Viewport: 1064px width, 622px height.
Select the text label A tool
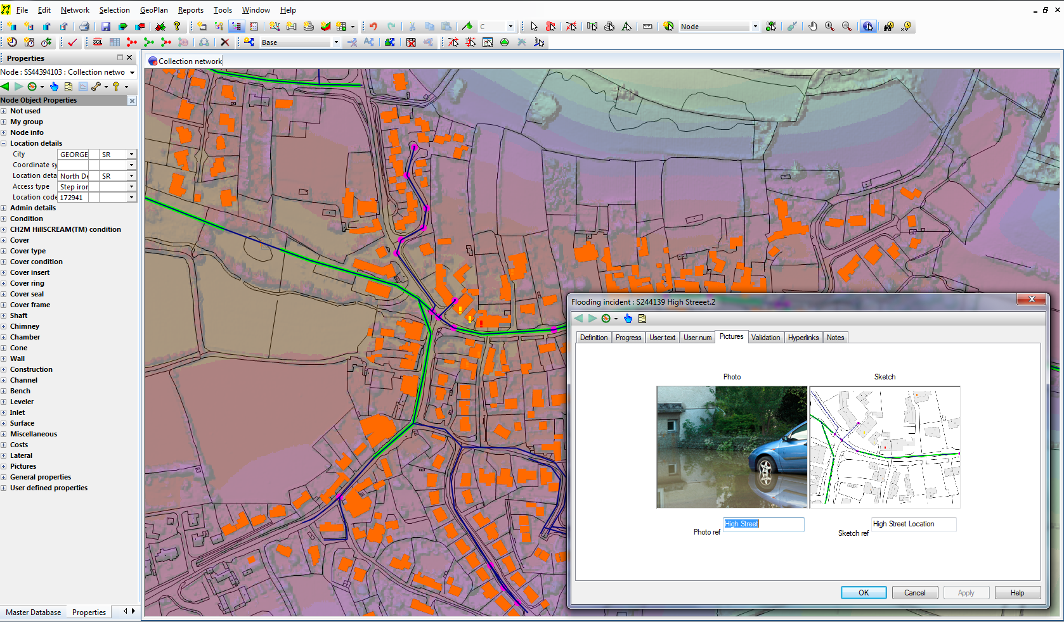(626, 27)
